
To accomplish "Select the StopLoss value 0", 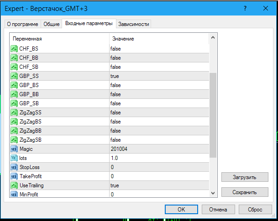I will click(x=112, y=167).
